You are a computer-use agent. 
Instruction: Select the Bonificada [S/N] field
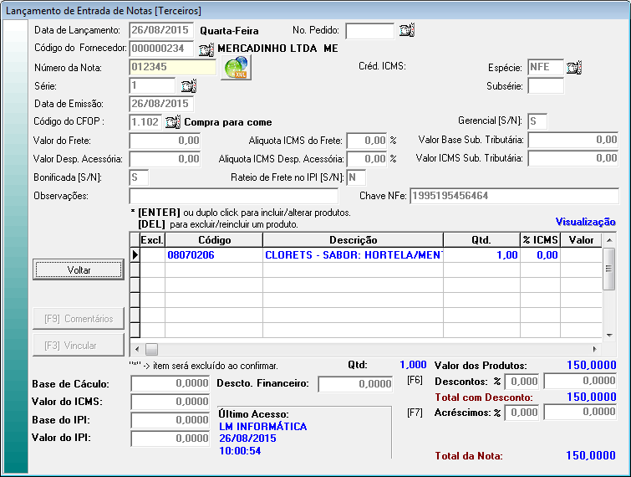(139, 177)
